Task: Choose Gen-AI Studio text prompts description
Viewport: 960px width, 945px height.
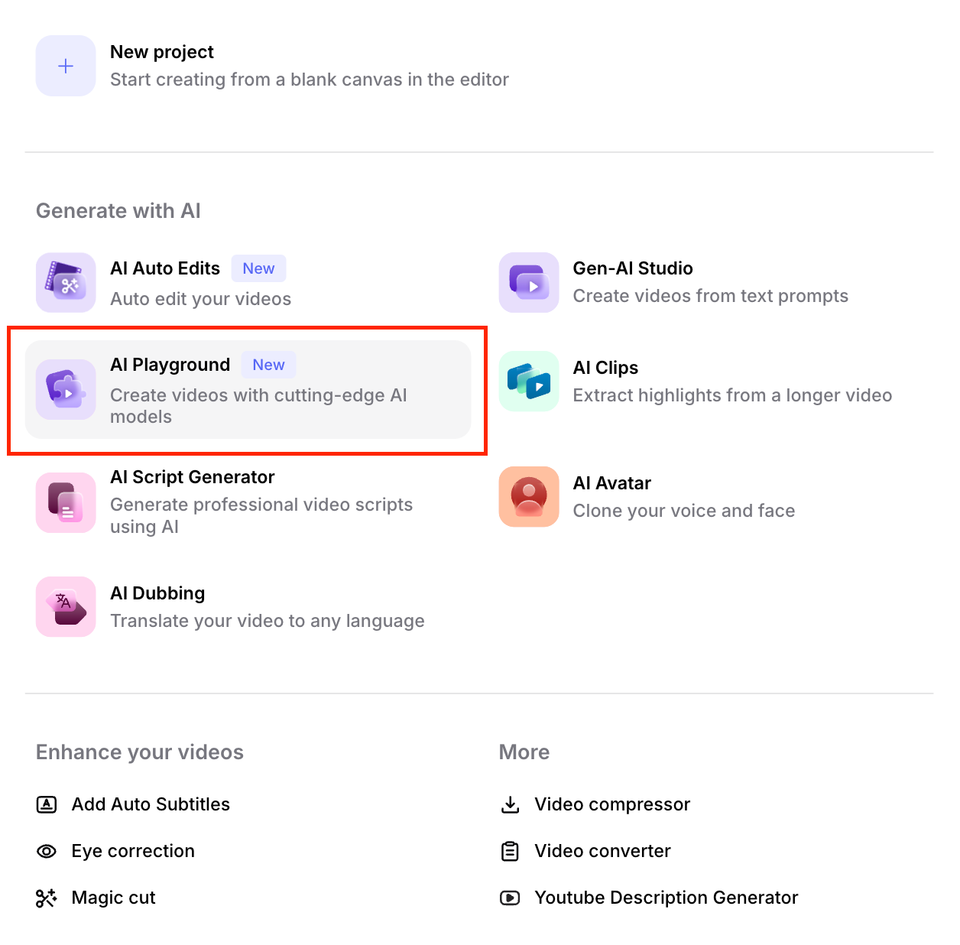Action: pyautogui.click(x=710, y=296)
